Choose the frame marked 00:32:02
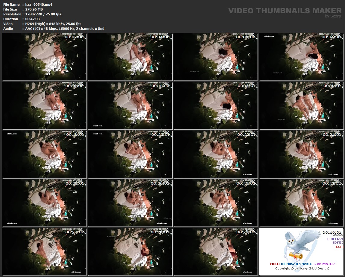 point(302,203)
